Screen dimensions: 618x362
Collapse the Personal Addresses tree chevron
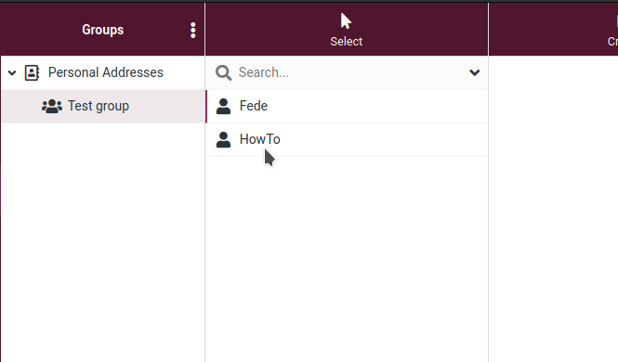12,72
